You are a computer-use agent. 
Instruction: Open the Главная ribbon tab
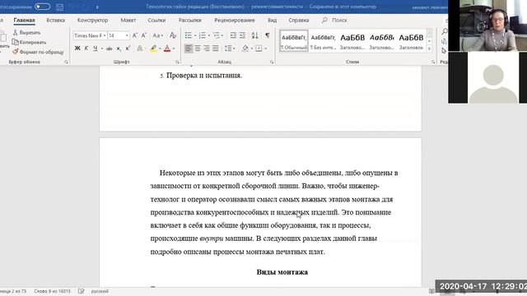pos(24,20)
